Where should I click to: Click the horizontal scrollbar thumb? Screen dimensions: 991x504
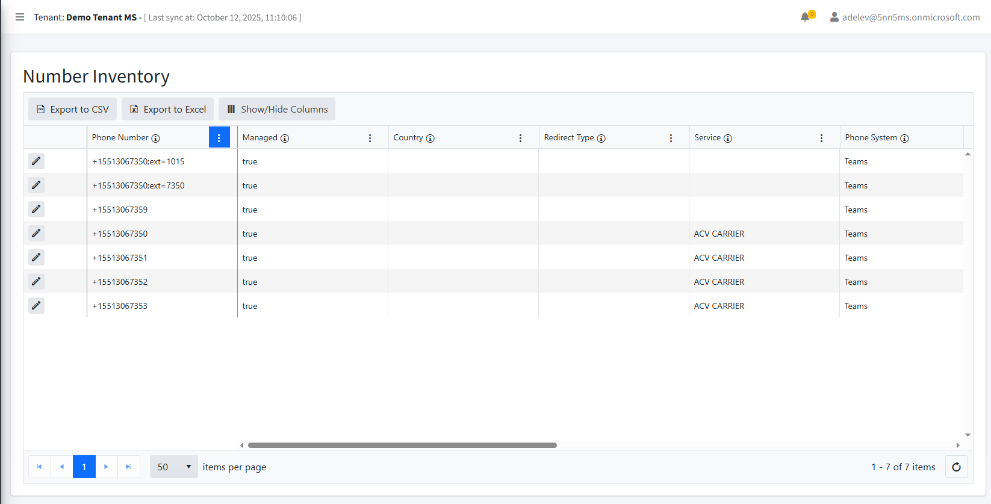(402, 446)
